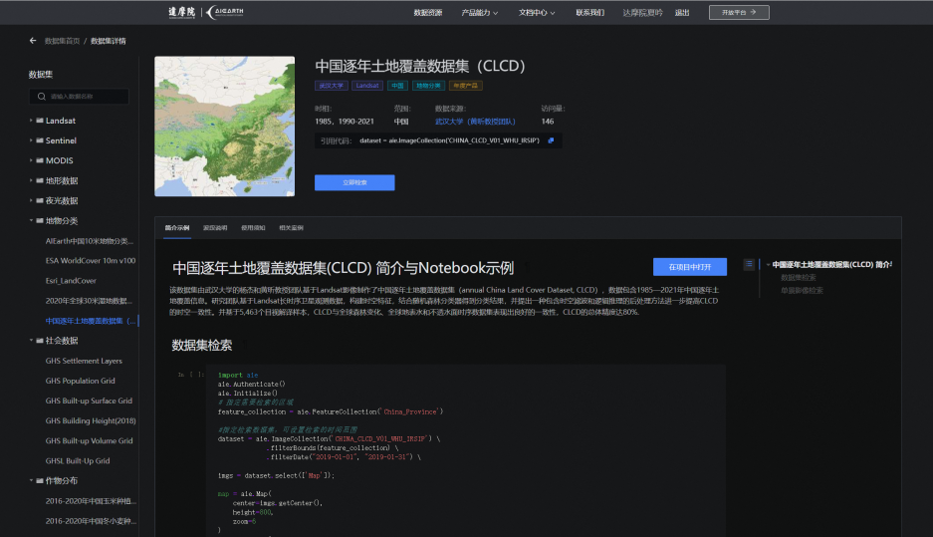Click the AI Earth logo in header
The height and width of the screenshot is (537, 933).
point(225,12)
